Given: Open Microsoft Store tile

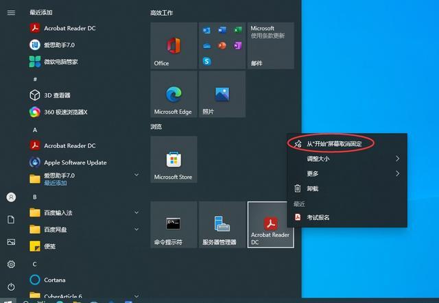Looking at the screenshot, I should 174,160.
